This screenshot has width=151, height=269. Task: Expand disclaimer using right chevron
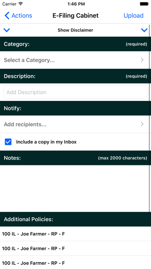coord(144,30)
